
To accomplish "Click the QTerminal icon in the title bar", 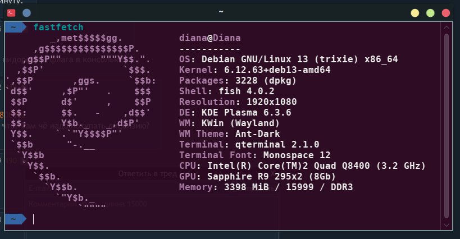I will click(11, 12).
